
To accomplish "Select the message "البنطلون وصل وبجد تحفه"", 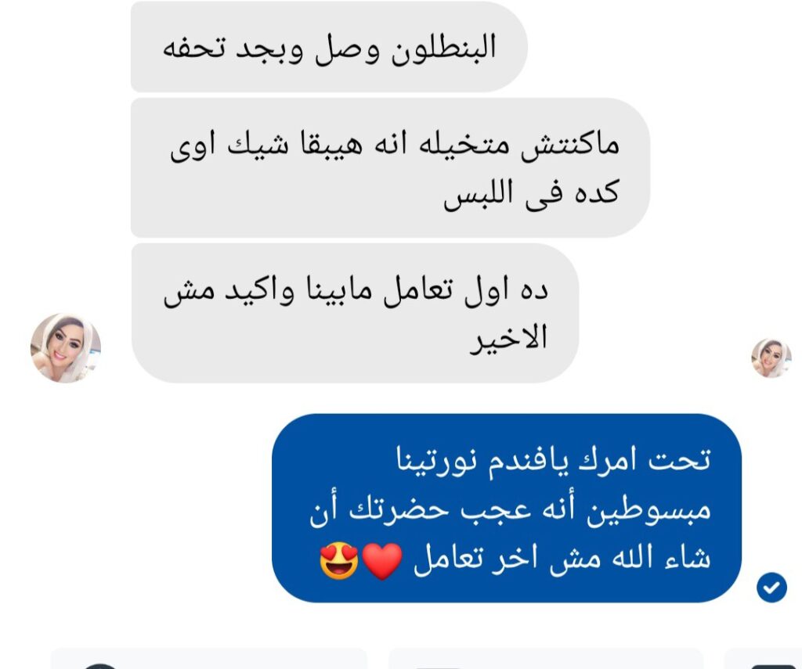I will [329, 47].
